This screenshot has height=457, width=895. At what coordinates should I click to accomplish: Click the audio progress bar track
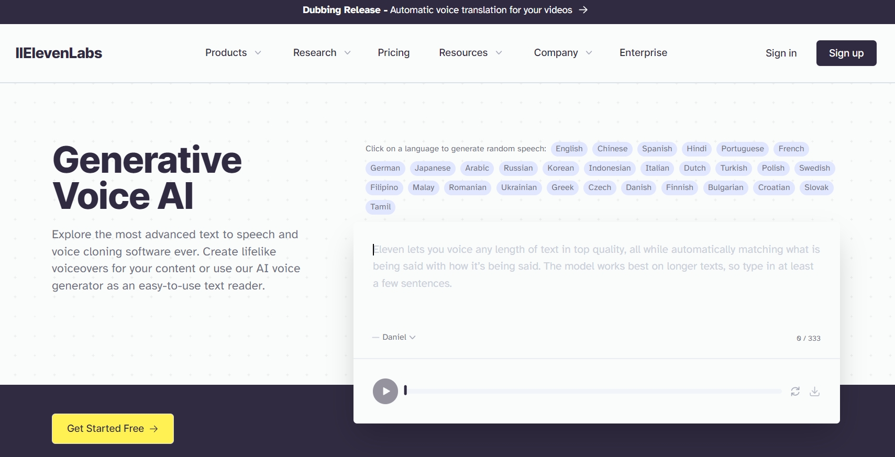[593, 392]
